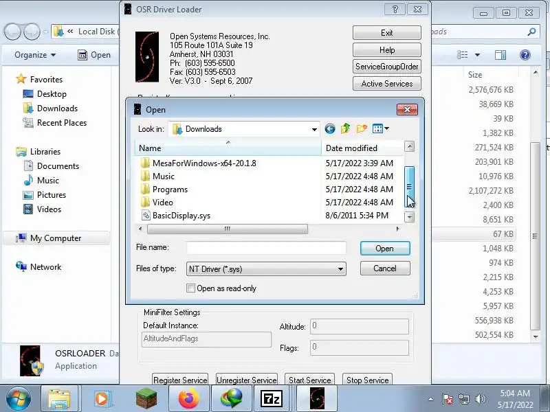550x412 pixels.
Task: Open 7-Zip from taskbar
Action: (272, 399)
